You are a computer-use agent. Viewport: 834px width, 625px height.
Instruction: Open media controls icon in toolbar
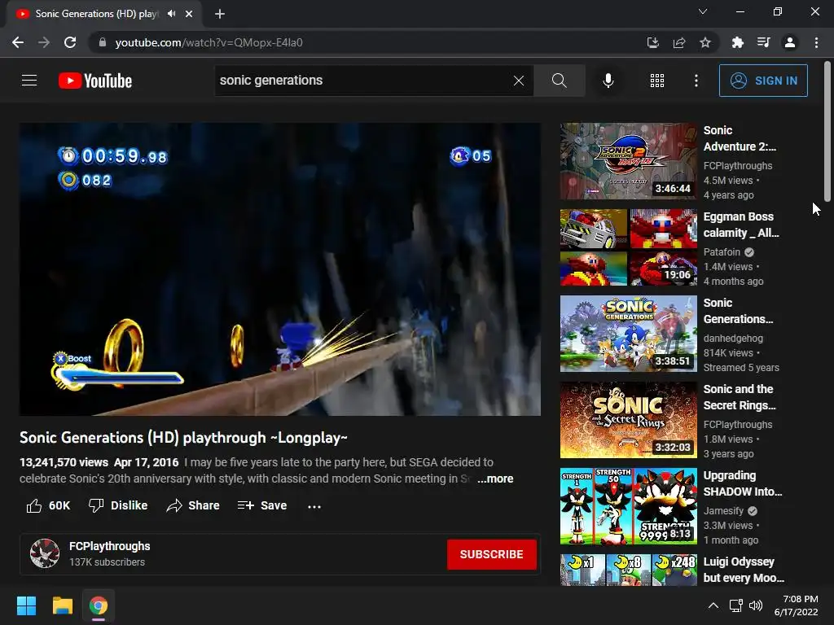764,42
